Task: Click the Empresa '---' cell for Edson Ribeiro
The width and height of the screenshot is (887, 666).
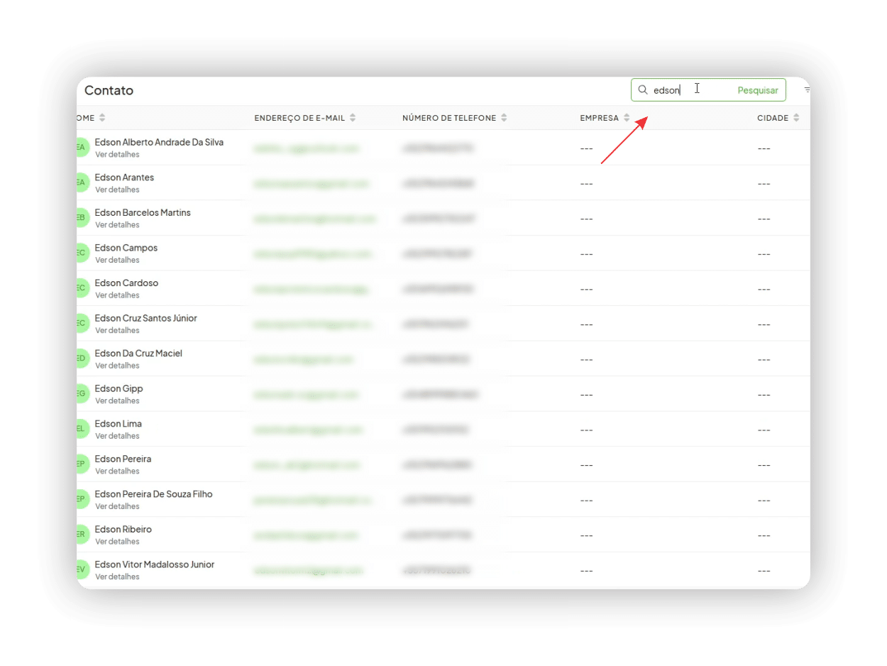Action: [586, 535]
